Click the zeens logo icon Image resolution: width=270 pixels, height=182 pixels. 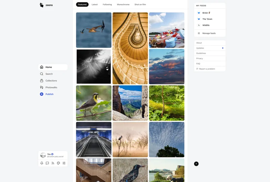click(x=42, y=5)
